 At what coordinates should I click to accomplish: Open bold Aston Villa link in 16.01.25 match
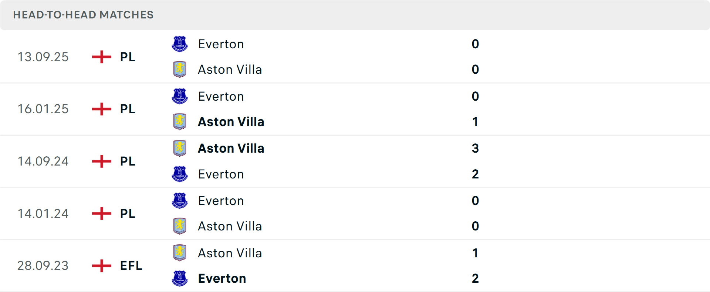coord(231,122)
